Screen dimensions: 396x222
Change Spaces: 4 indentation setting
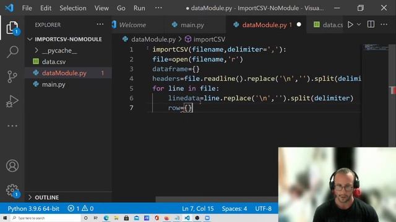click(235, 208)
